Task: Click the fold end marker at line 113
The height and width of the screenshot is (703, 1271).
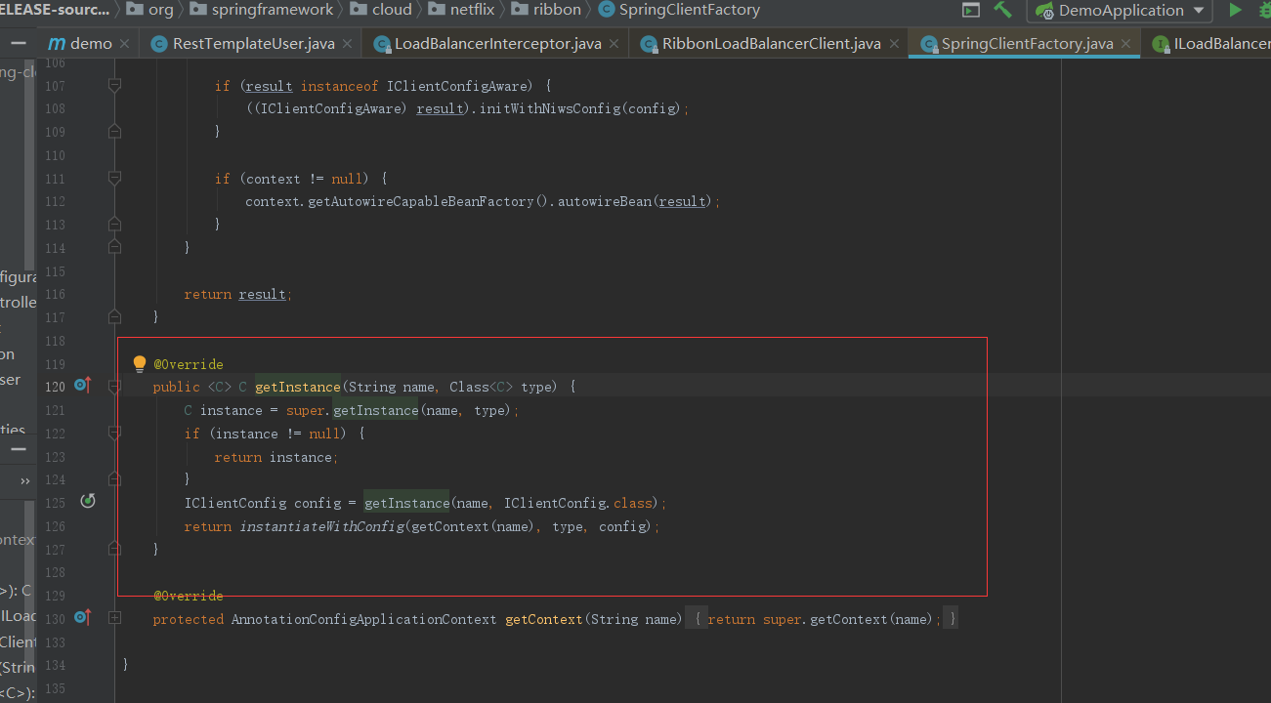Action: pos(114,224)
